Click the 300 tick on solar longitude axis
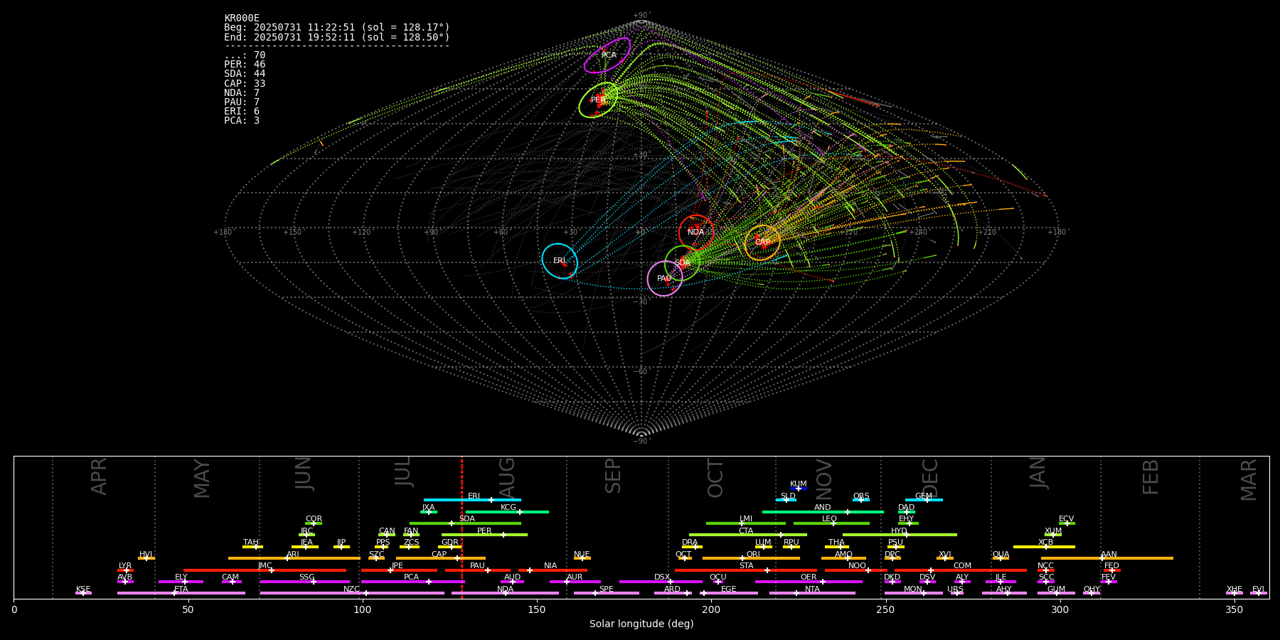 tap(1060, 609)
